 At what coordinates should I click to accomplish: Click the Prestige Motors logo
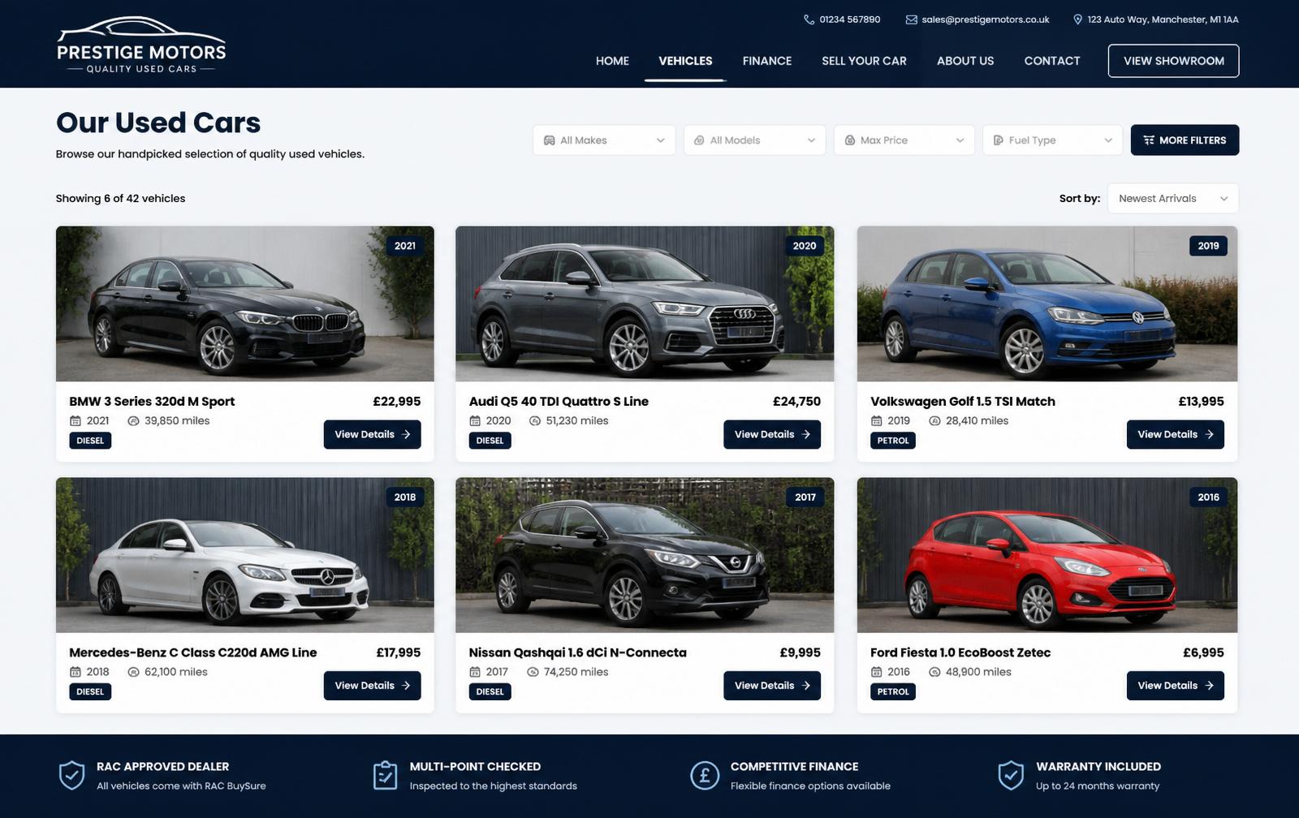click(141, 45)
